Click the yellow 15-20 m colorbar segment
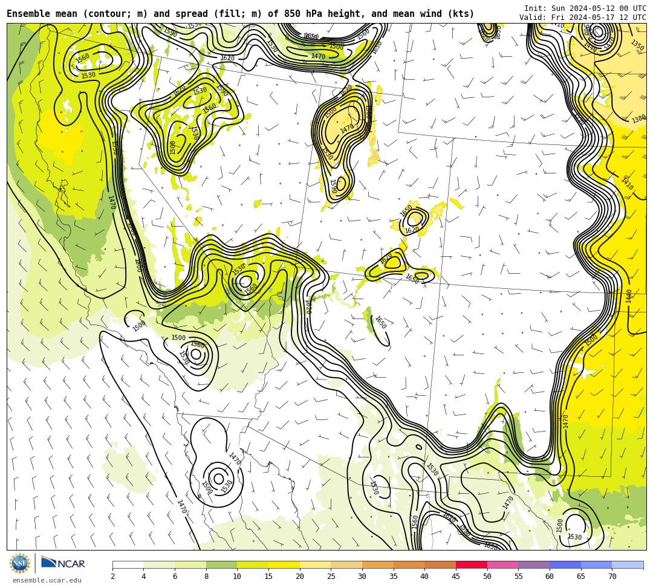The image size is (653, 588). point(284,564)
